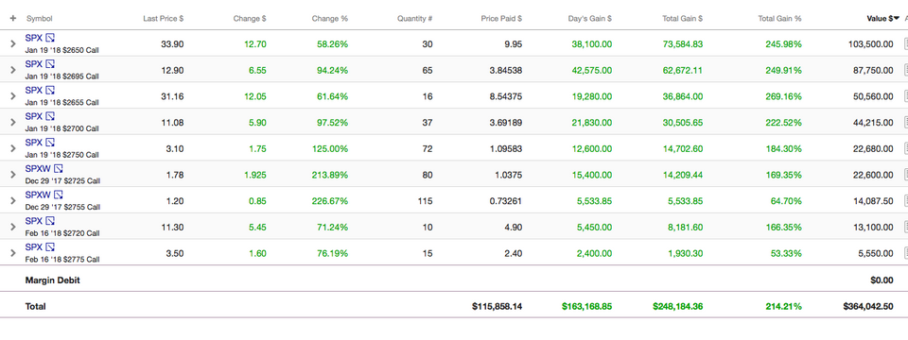Open SPX link for $2750 Call
This screenshot has width=908, height=340.
[x=34, y=143]
